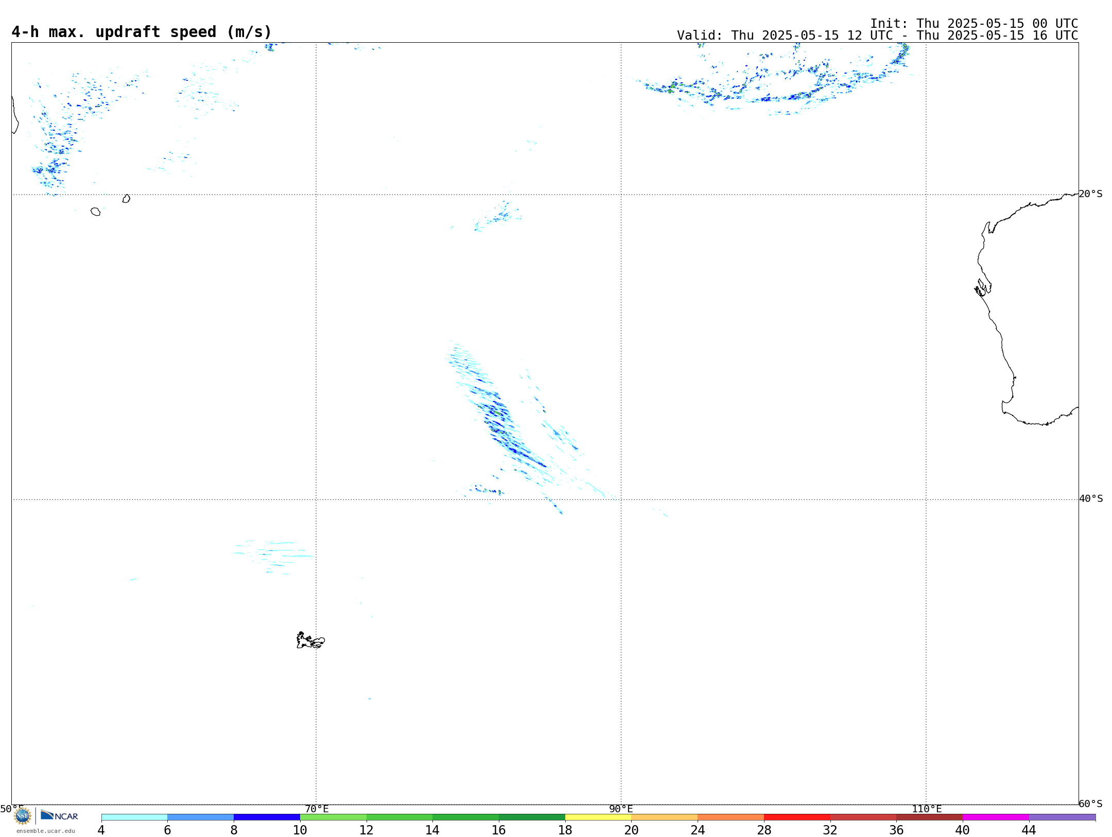Image resolution: width=1112 pixels, height=837 pixels.
Task: Click the light blue 6-8 m/s swatch
Action: [x=201, y=817]
